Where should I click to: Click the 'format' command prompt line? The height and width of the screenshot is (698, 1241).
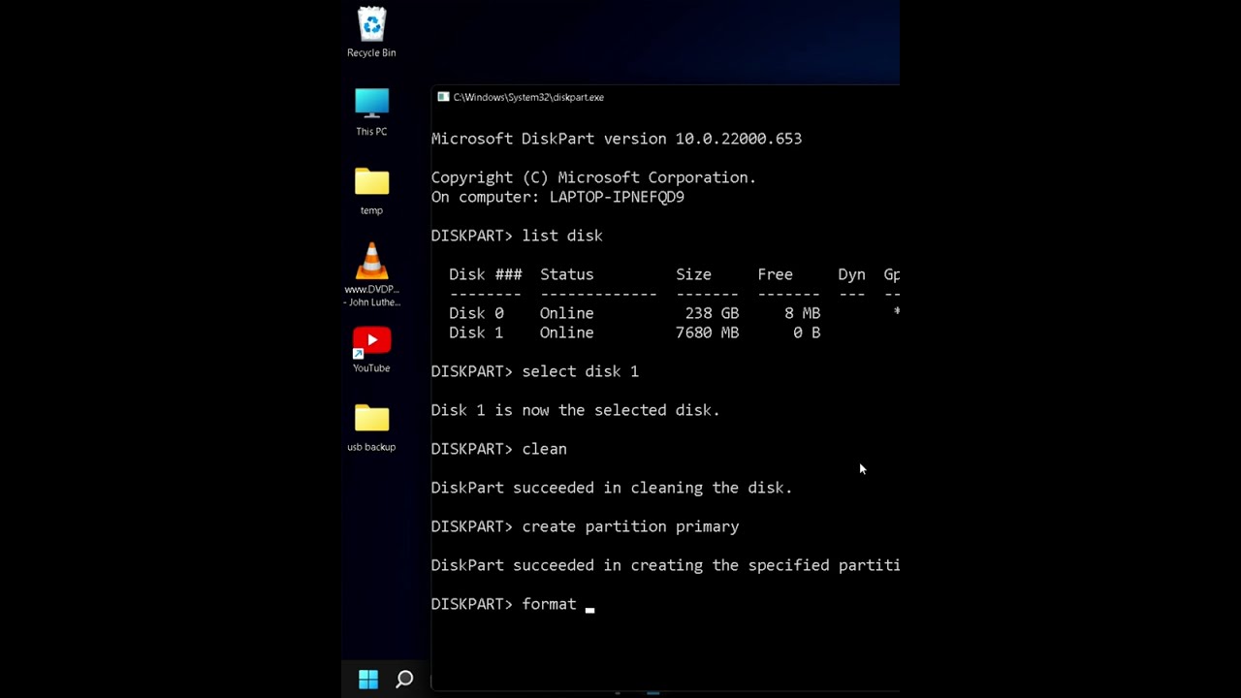click(513, 604)
